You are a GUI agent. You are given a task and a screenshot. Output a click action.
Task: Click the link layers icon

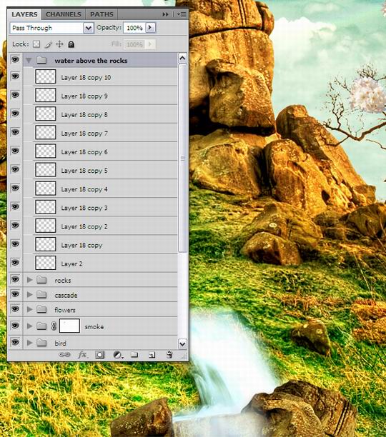65,354
